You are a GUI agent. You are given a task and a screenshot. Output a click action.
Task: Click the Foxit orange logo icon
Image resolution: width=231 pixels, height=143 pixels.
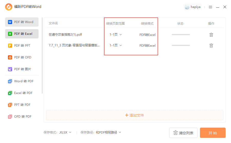(9, 7)
